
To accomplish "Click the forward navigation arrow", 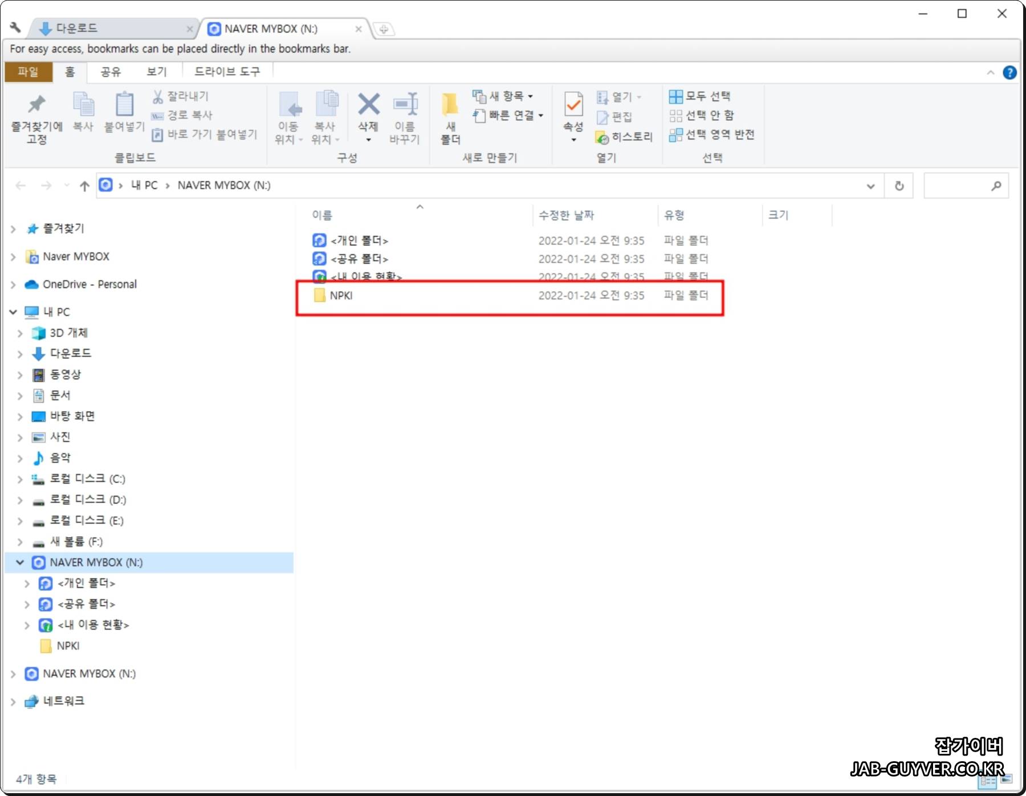I will (47, 186).
